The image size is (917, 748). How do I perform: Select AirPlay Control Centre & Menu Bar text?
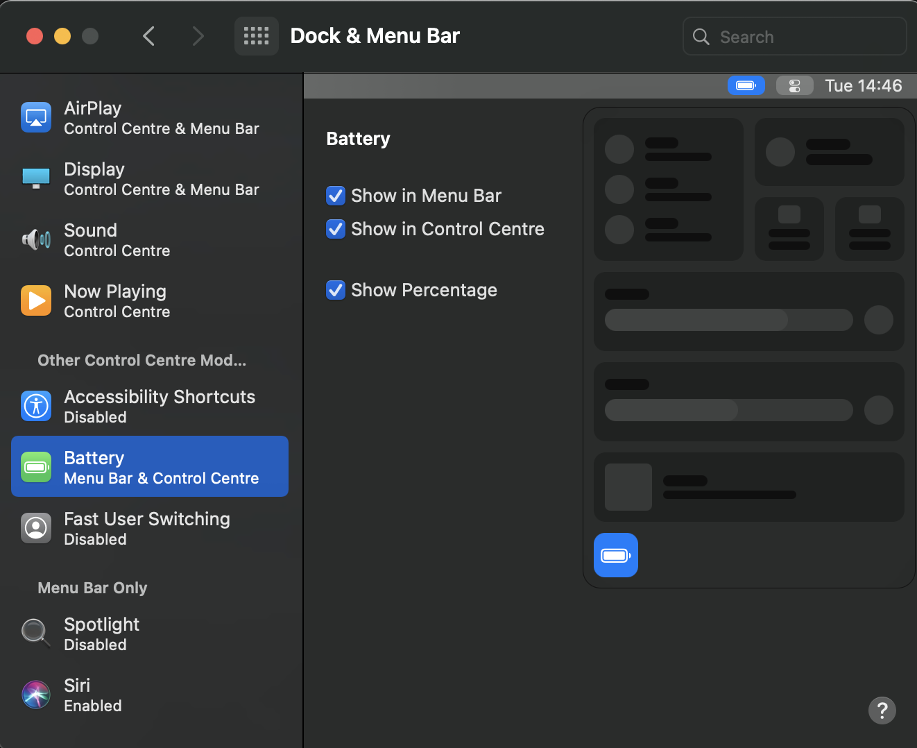[x=162, y=118]
